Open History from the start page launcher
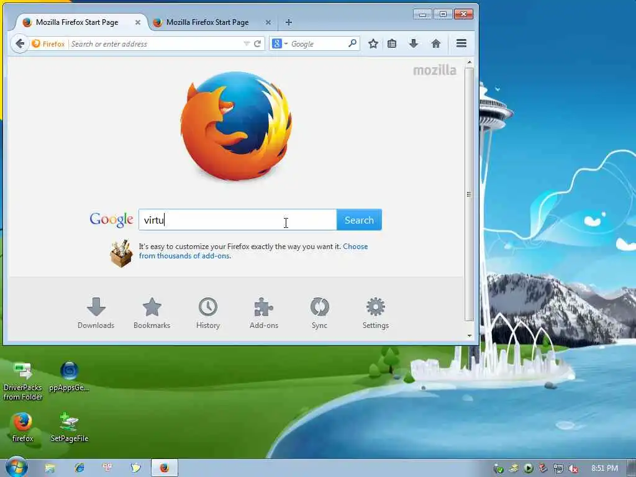The width and height of the screenshot is (636, 477). click(208, 313)
